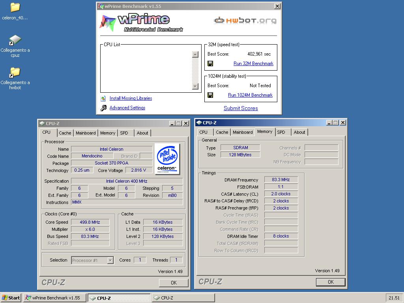Image resolution: width=404 pixels, height=303 pixels.
Task: Click the CPU List scroll down arrow
Action: (x=195, y=86)
